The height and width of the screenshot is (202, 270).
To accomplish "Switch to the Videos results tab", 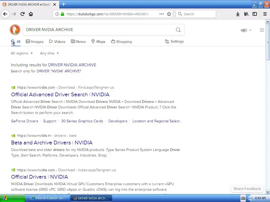I will click(57, 42).
